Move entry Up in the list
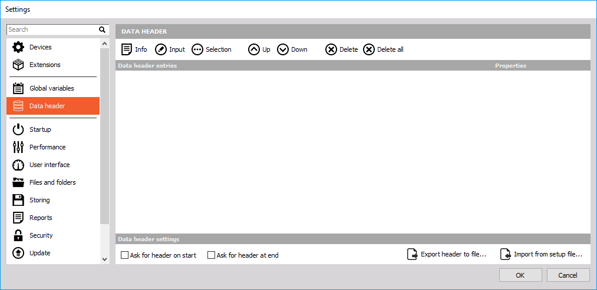 (259, 49)
